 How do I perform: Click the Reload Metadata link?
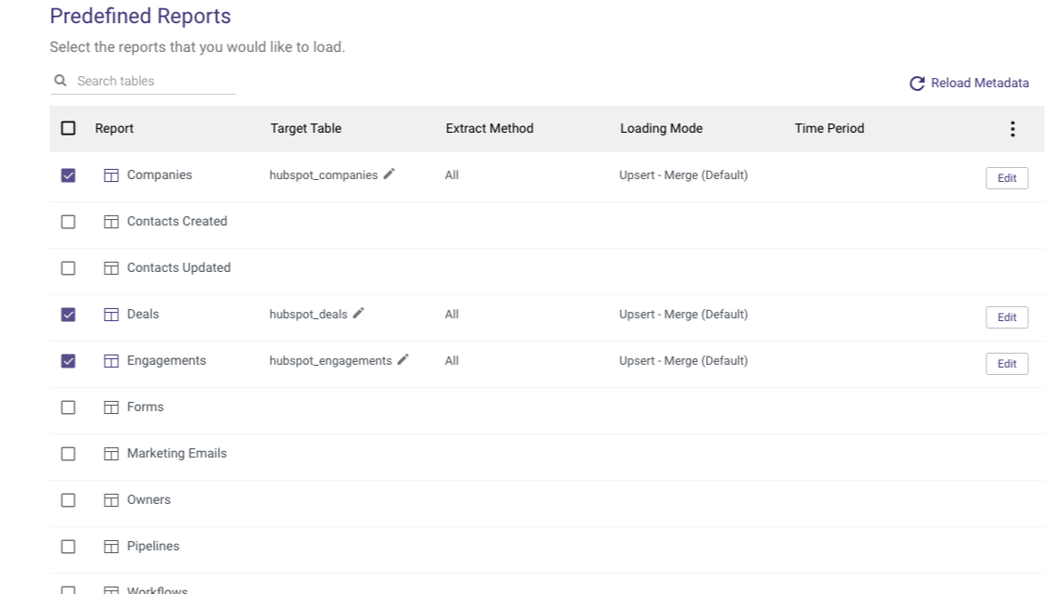[x=979, y=84]
